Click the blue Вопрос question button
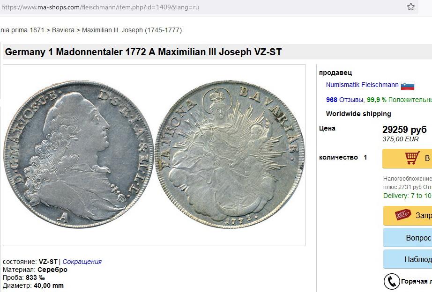The height and width of the screenshot is (292, 432). pyautogui.click(x=408, y=238)
